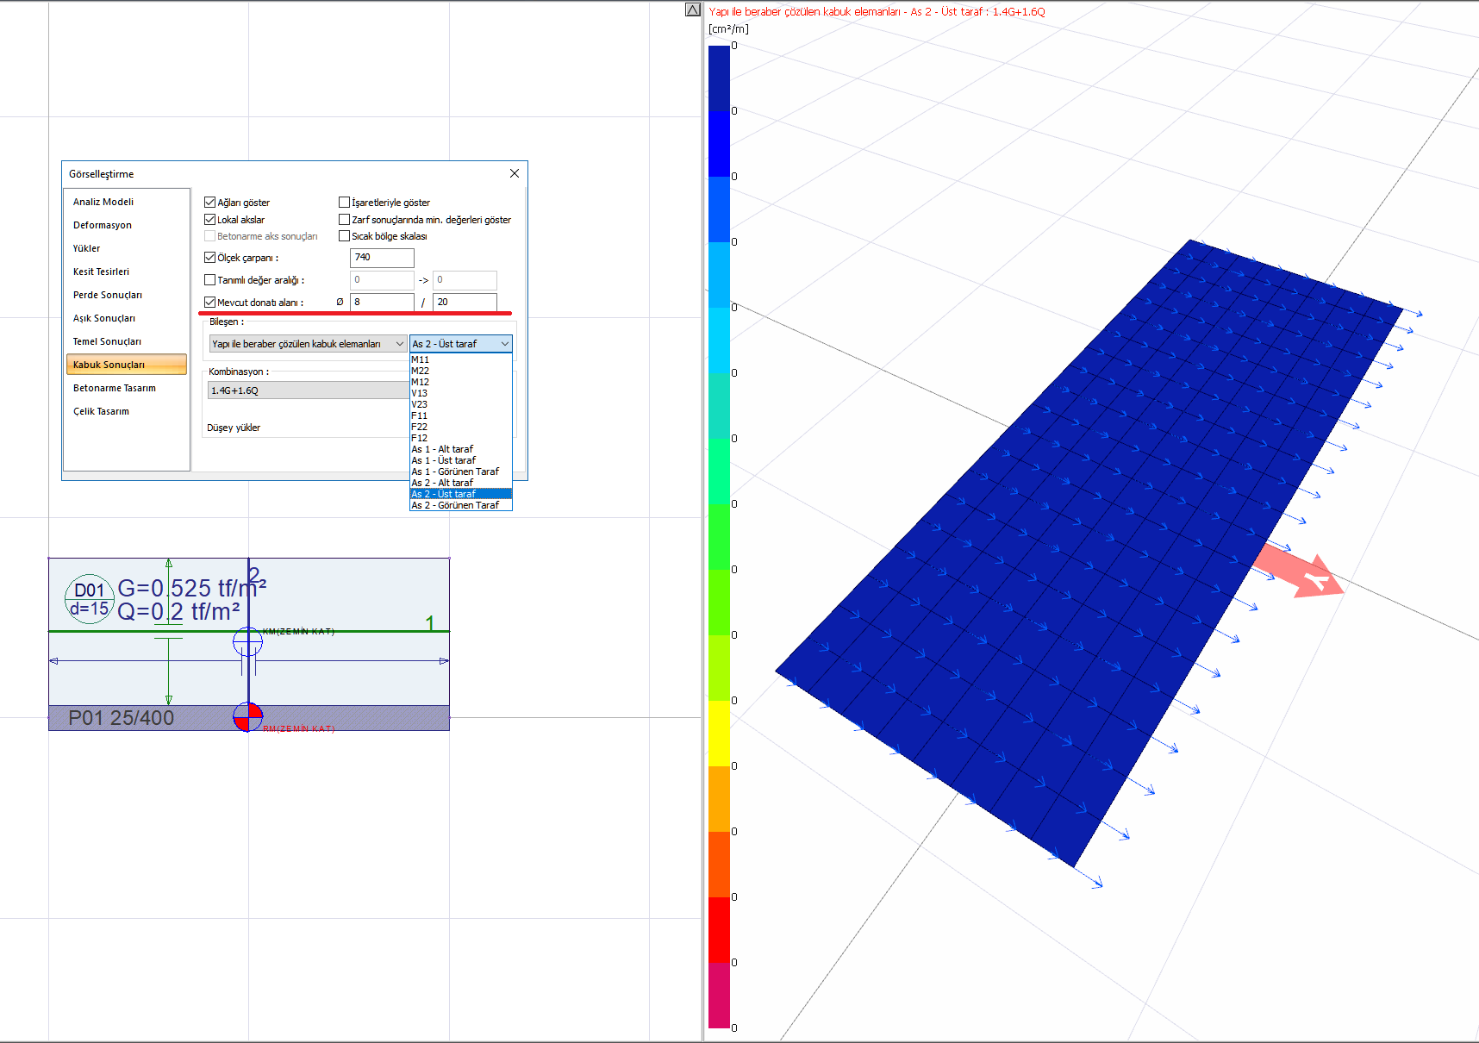Open the Deformasyon section in sidebar
This screenshot has width=1479, height=1043.
tap(103, 225)
